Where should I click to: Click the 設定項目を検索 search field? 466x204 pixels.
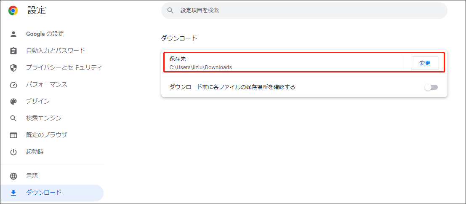[304, 11]
